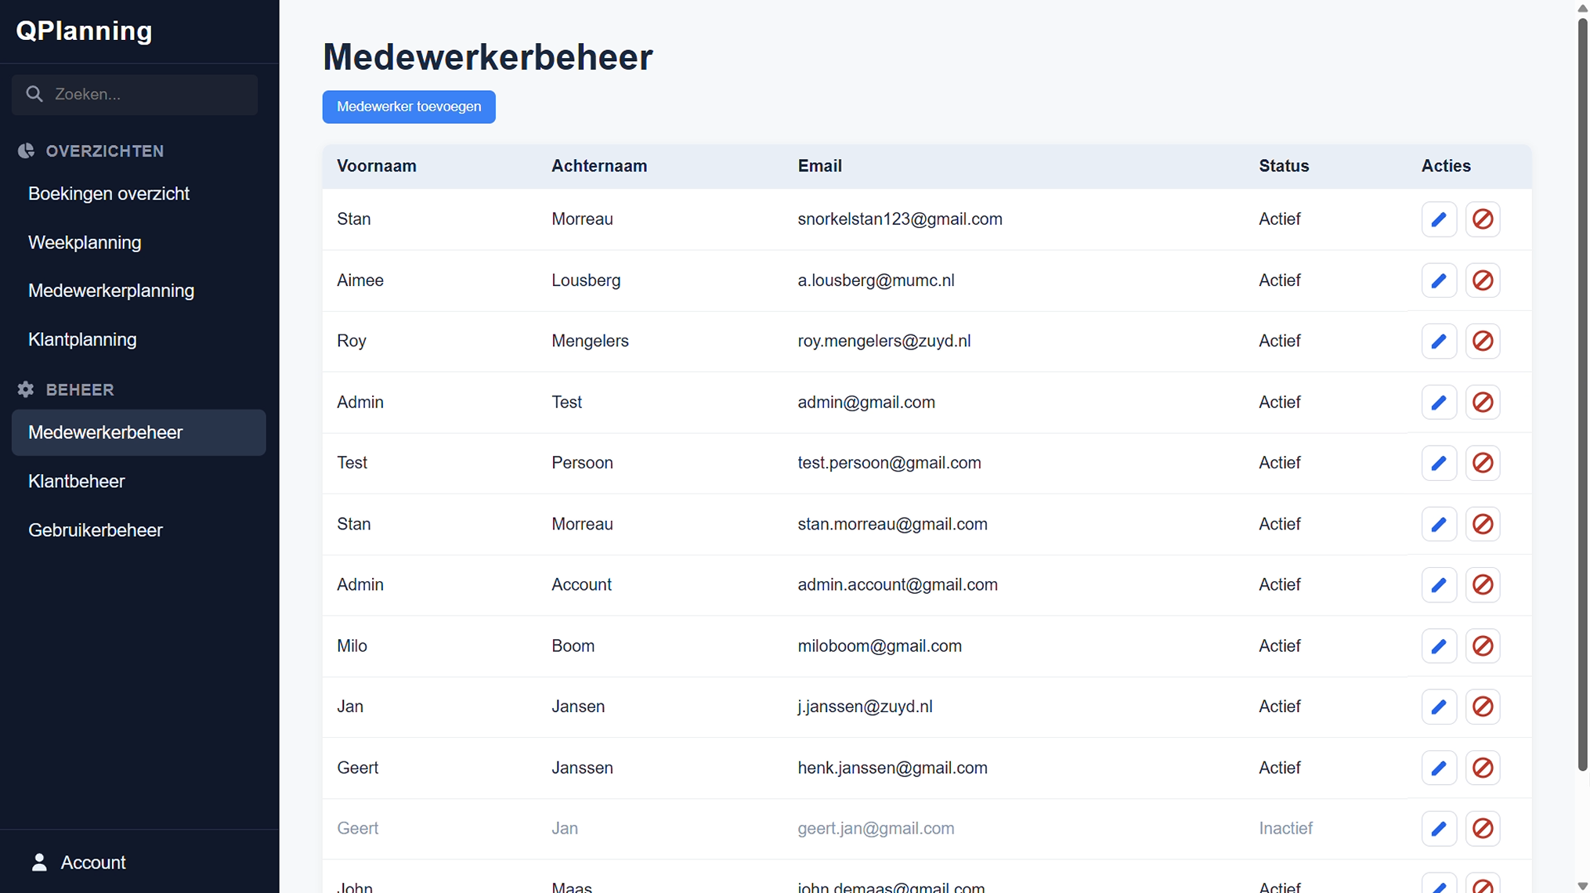Go to Weekplanning
The height and width of the screenshot is (893, 1590).
point(85,243)
